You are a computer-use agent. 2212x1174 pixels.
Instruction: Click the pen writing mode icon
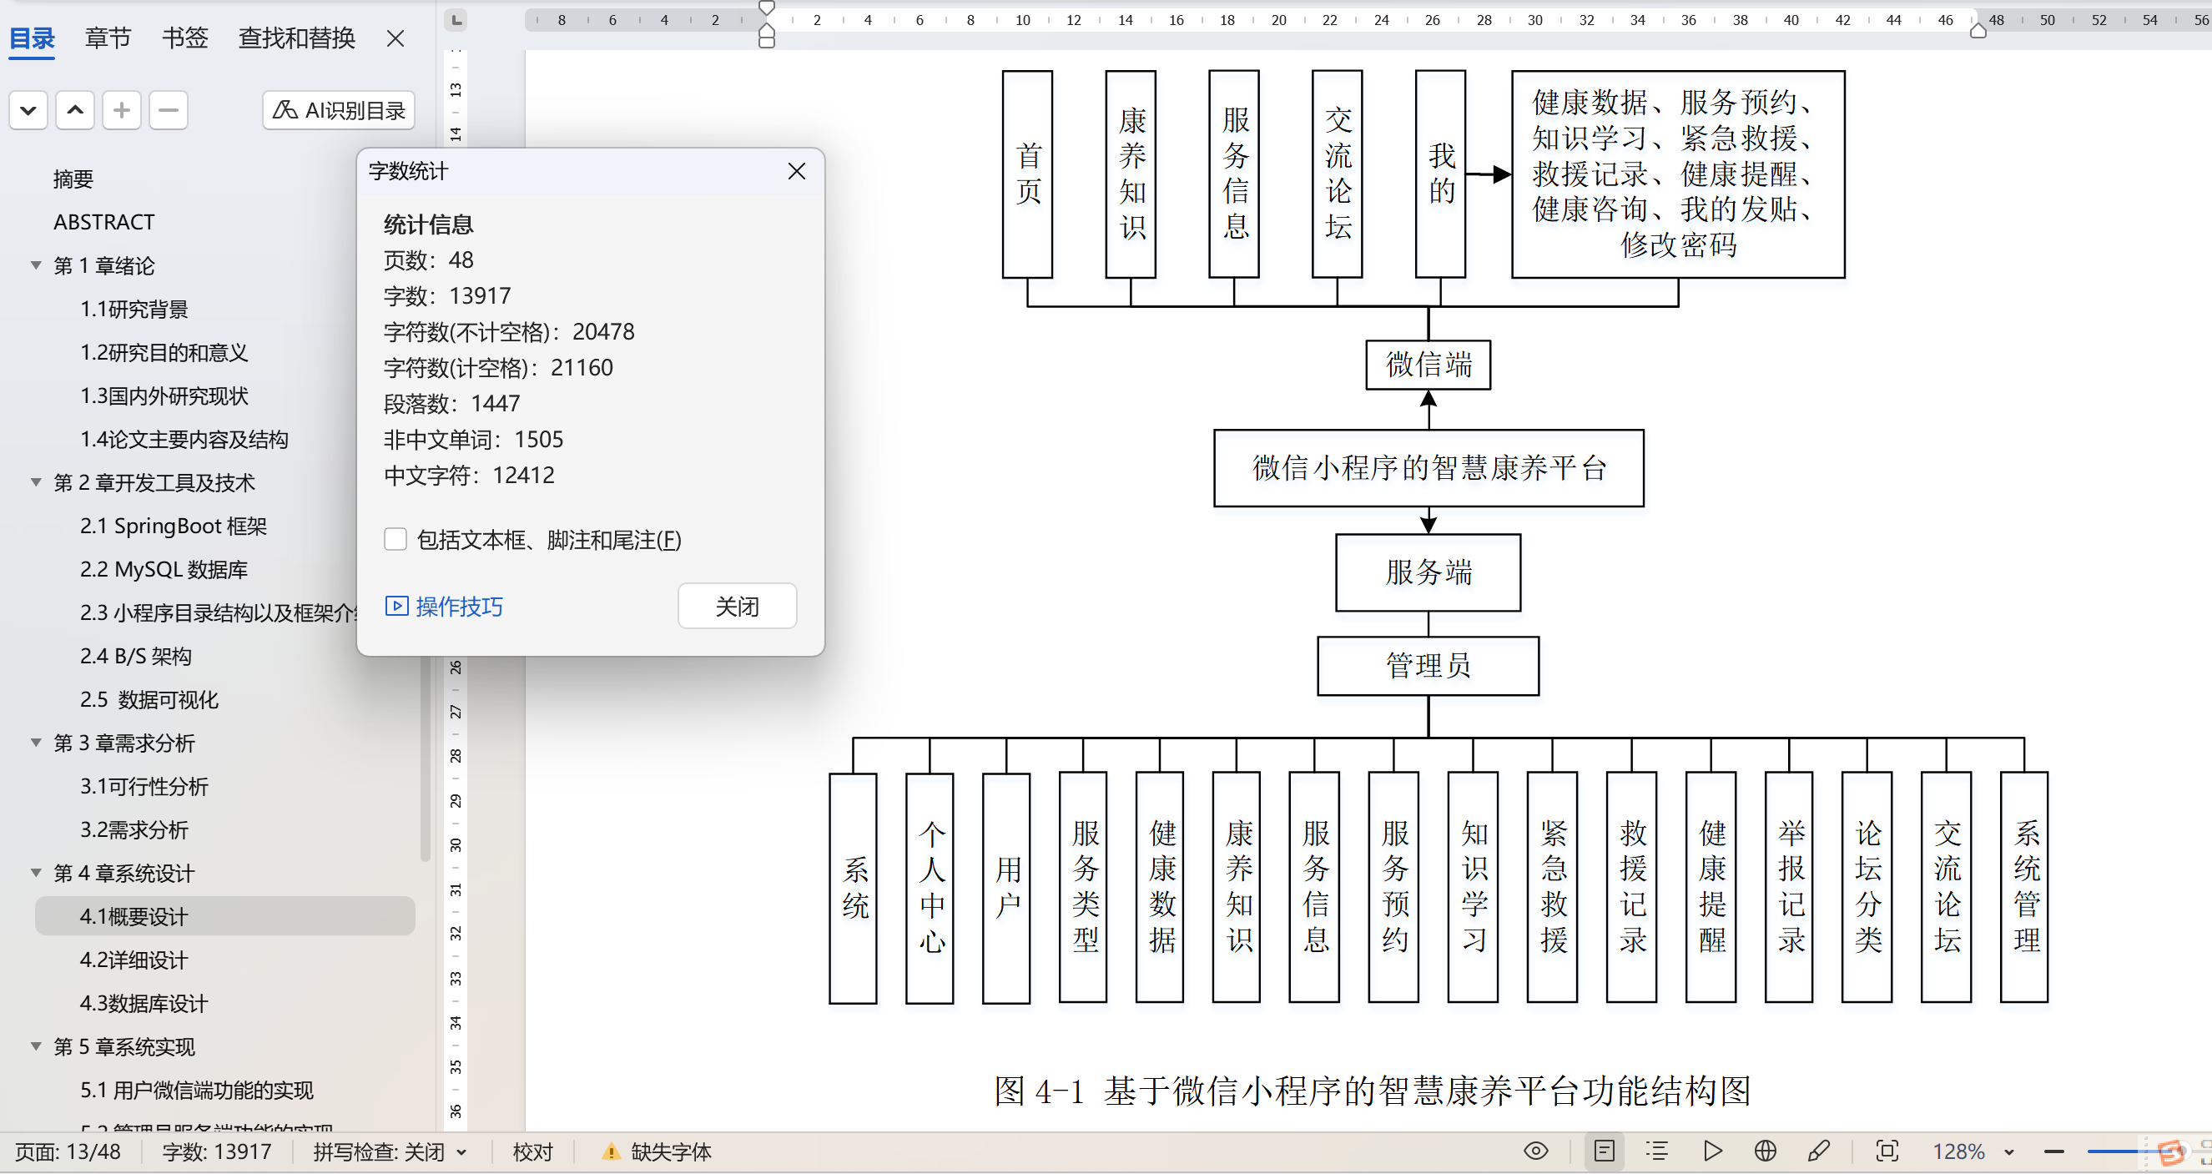tap(1819, 1151)
